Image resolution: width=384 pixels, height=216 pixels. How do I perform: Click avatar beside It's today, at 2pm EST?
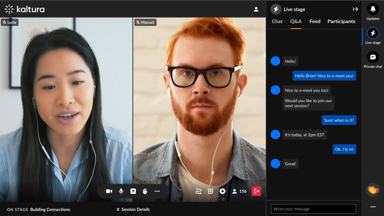(x=275, y=134)
